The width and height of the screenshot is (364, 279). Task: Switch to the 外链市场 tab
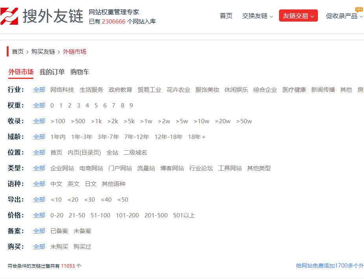[21, 72]
